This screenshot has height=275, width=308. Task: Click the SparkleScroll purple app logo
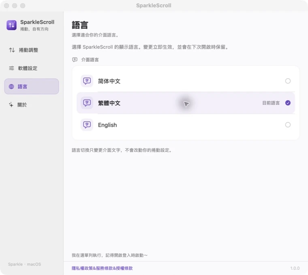point(11,25)
